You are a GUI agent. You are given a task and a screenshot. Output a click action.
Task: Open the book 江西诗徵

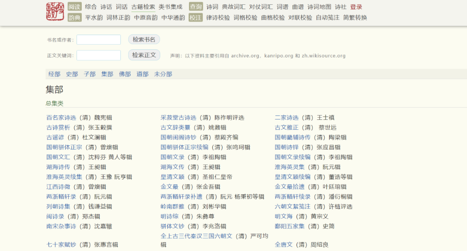click(x=58, y=187)
